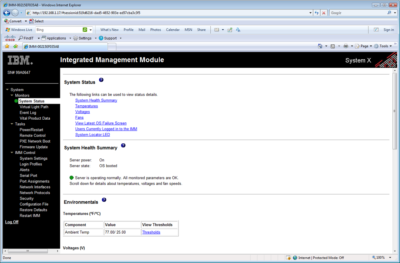Collapse the Monitors tree node

pyautogui.click(x=12, y=95)
